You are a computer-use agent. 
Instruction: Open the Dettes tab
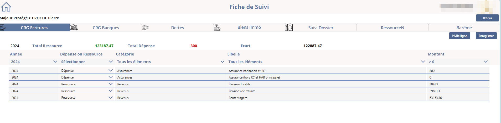pos(178,27)
